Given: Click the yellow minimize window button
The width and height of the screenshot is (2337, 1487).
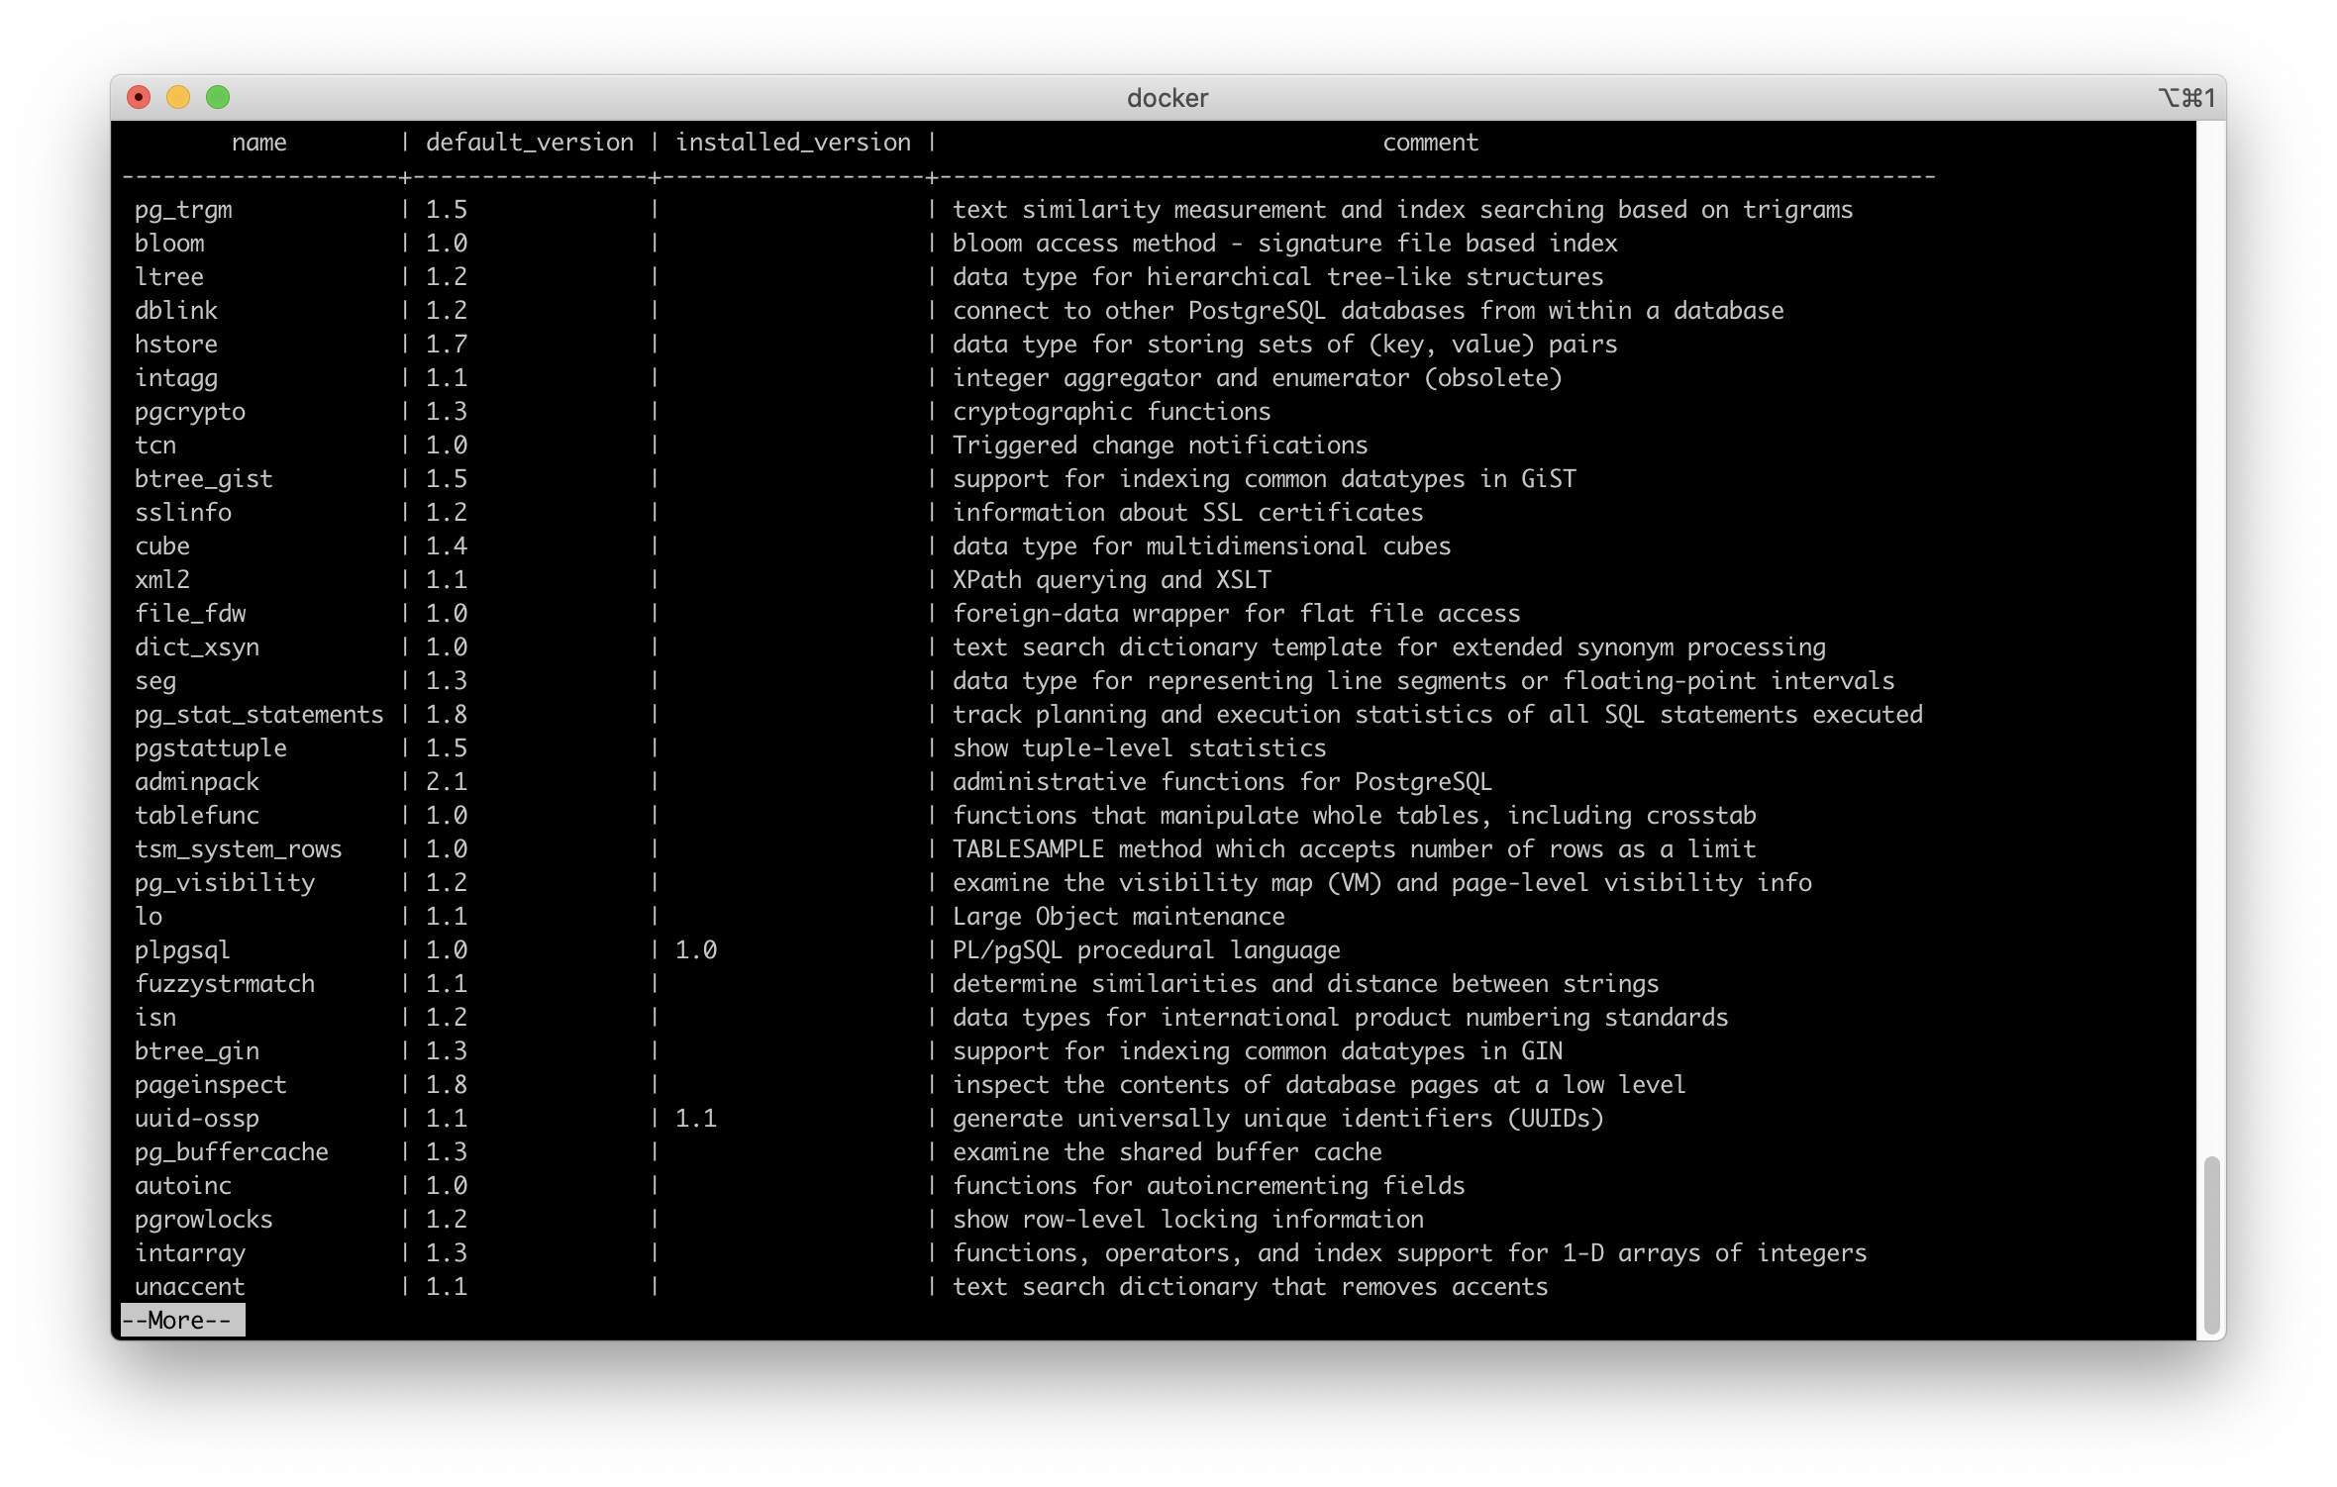Looking at the screenshot, I should [x=178, y=97].
